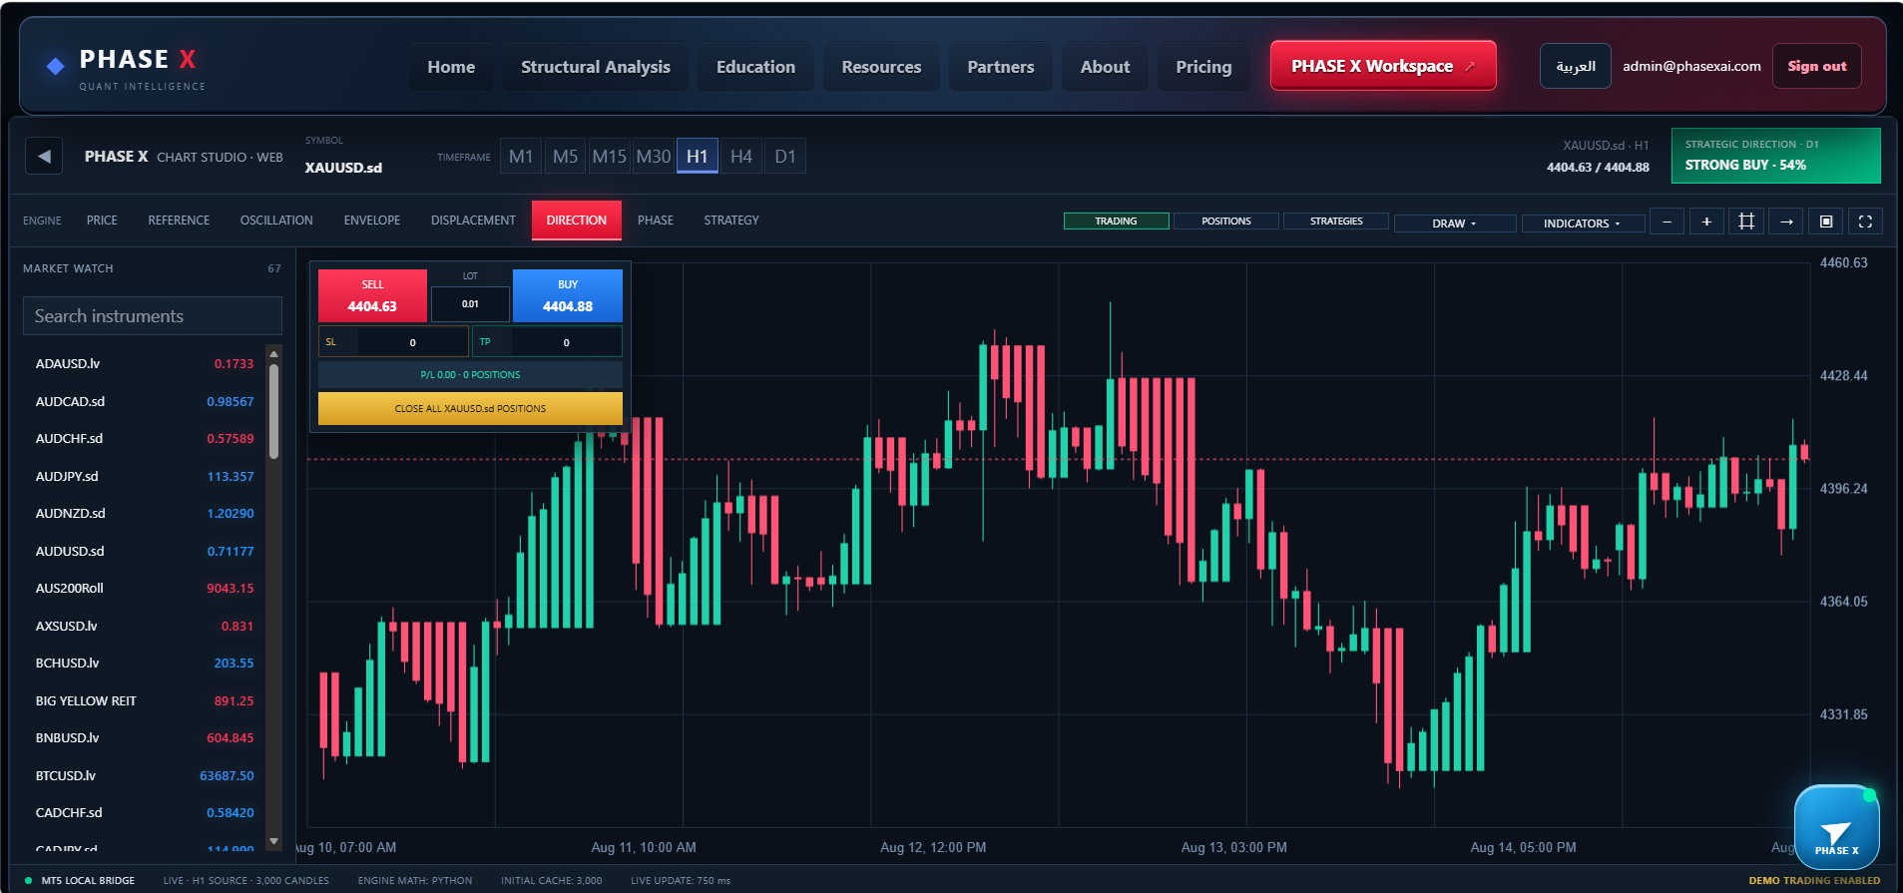Jump to latest candle with right arrow icon

pyautogui.click(x=1786, y=222)
